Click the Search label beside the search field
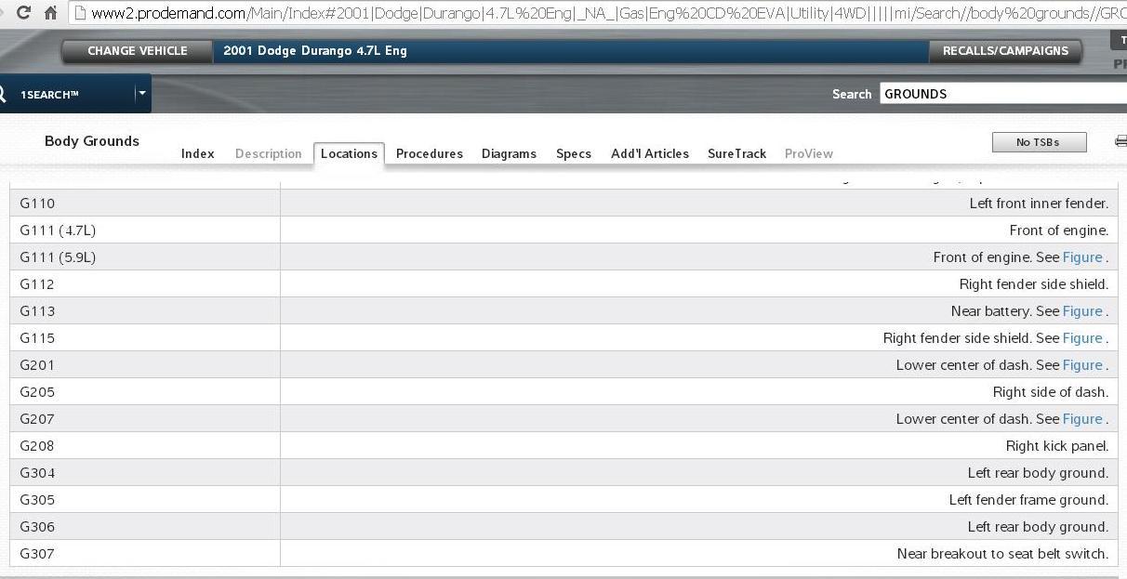 (852, 94)
